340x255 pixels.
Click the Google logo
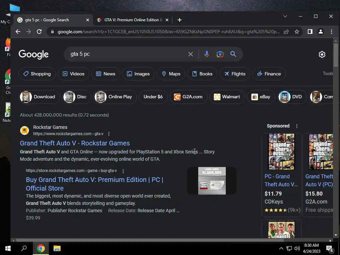34,54
